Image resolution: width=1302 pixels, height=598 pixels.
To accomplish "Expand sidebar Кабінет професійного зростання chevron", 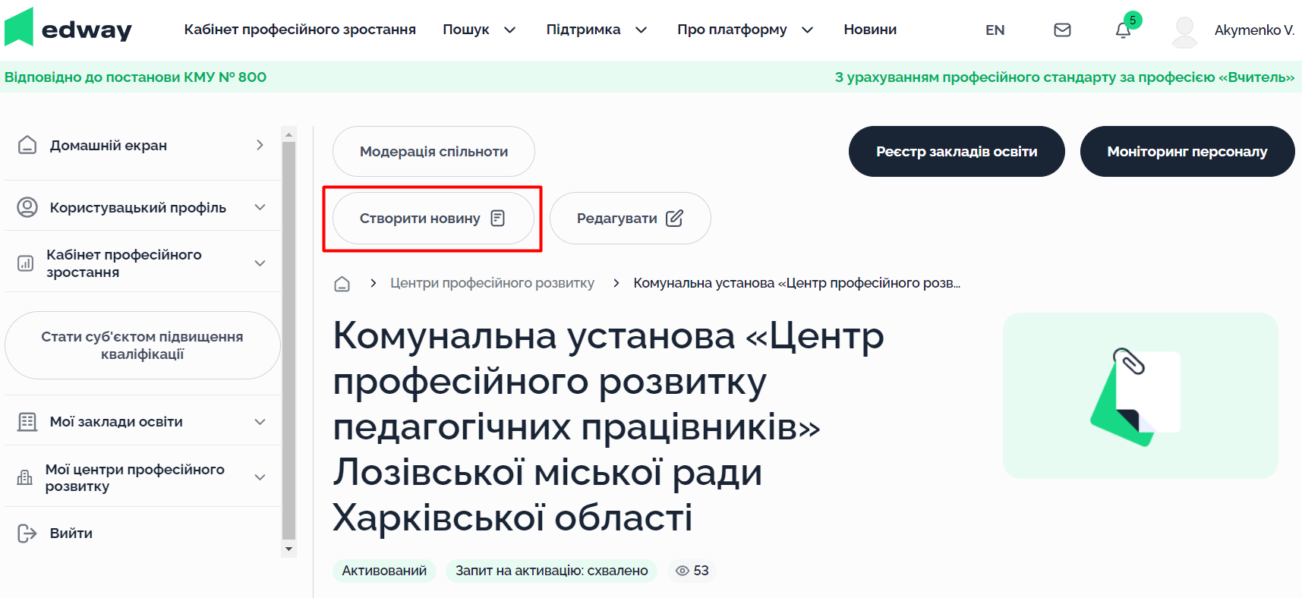I will pos(260,263).
